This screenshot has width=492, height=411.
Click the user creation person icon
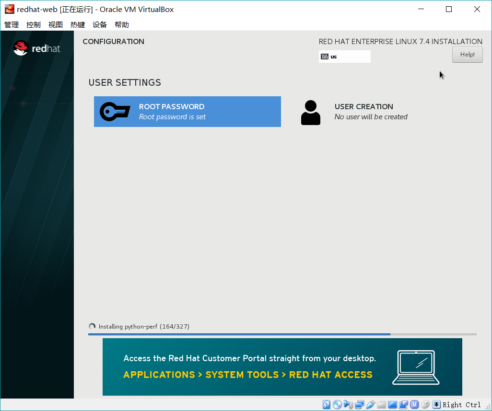click(x=311, y=112)
